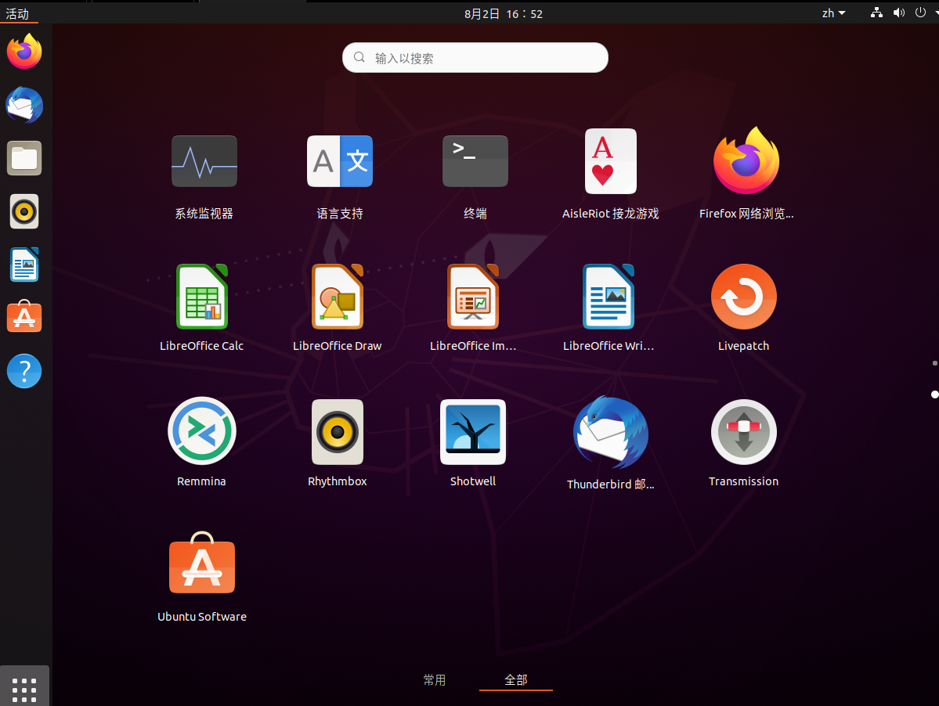Click the volume speaker icon
This screenshot has width=939, height=706.
point(899,13)
